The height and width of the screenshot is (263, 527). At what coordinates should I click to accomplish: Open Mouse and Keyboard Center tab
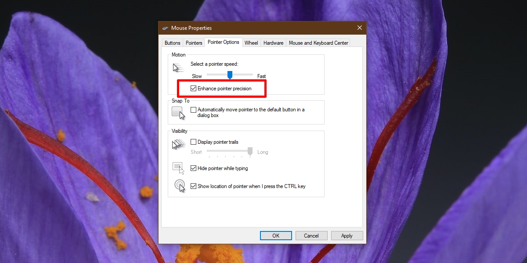318,43
